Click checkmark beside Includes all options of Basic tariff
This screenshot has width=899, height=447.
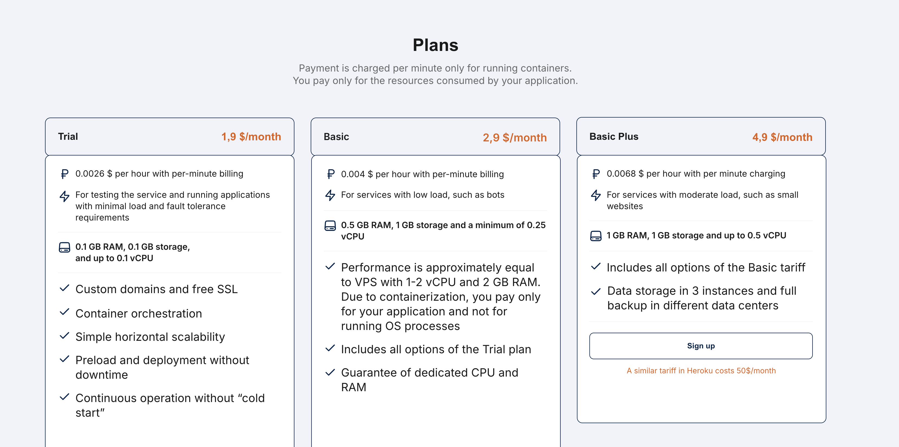click(x=596, y=267)
